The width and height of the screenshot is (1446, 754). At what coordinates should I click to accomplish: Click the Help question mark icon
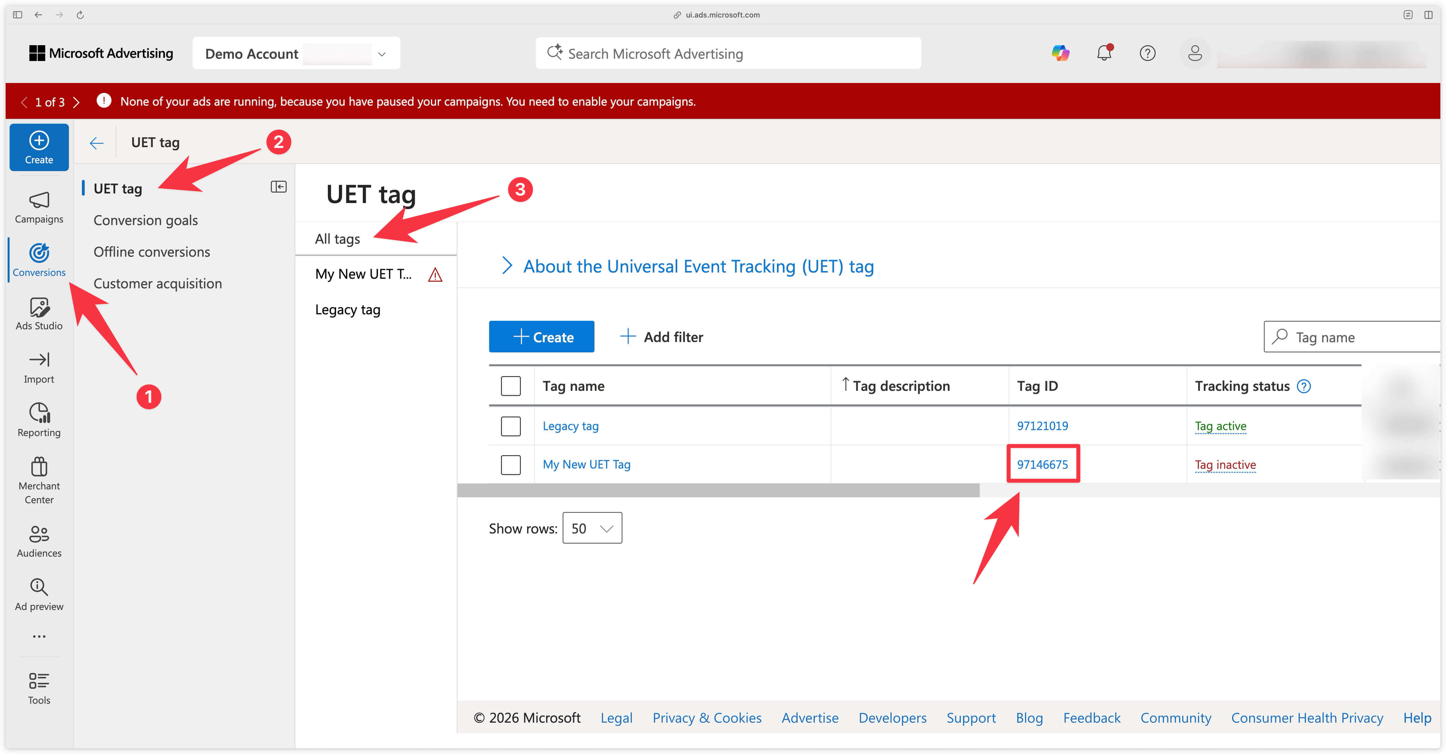click(1148, 53)
